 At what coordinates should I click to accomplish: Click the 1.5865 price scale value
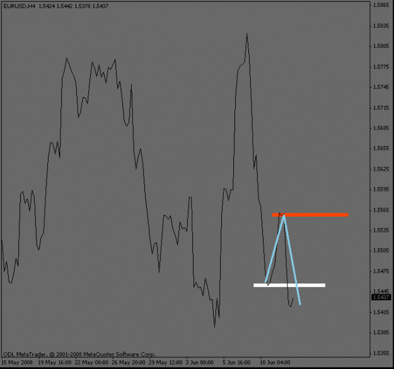coord(381,5)
